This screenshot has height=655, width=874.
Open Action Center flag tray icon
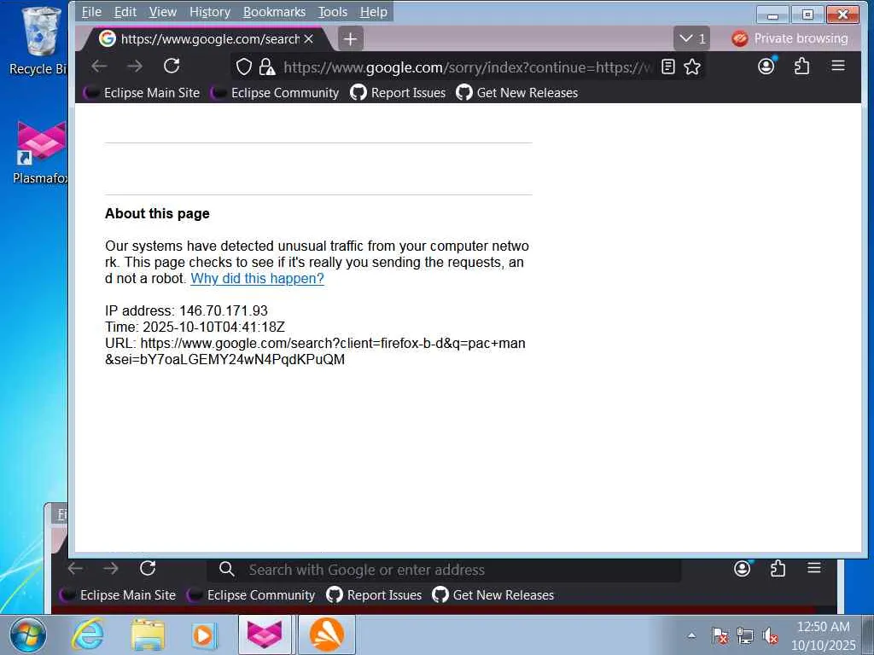[x=720, y=635]
